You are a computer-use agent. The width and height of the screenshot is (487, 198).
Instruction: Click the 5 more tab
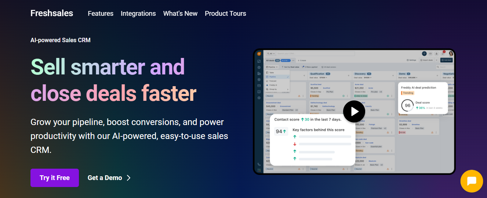(x=302, y=60)
